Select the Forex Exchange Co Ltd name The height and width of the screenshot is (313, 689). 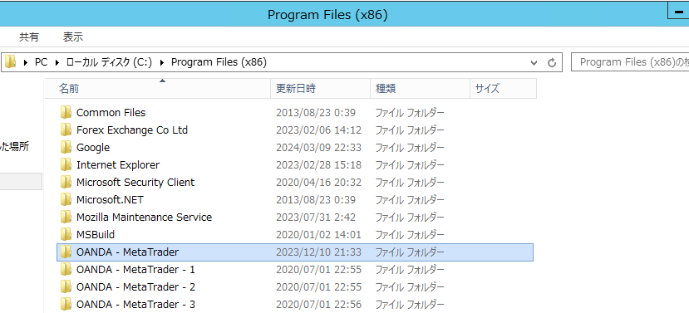coord(132,130)
